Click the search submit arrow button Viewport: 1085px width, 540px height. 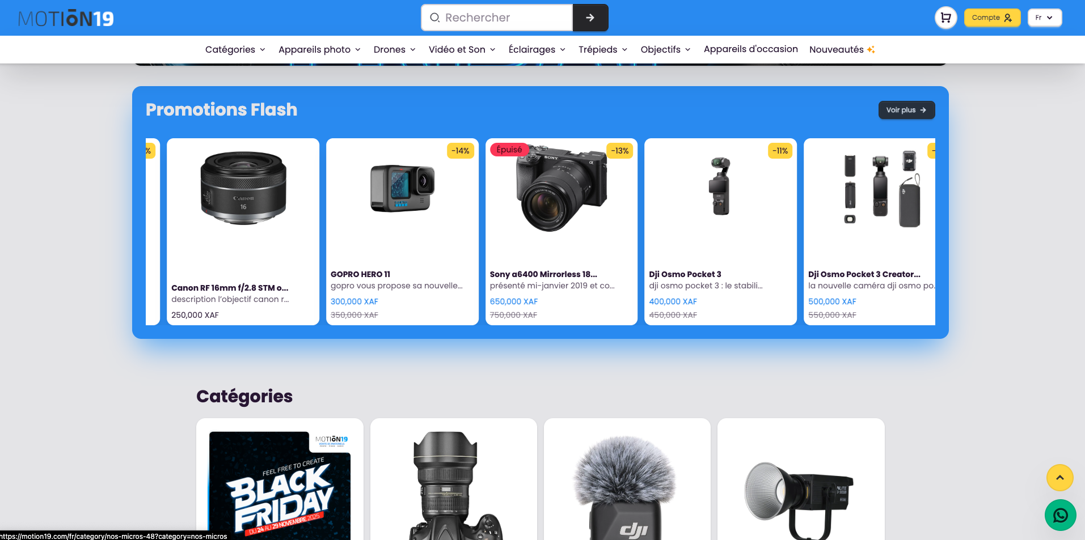[x=590, y=18]
